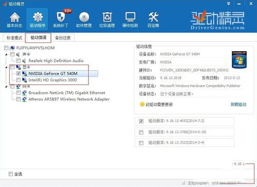Click the 驱动精灵 title bar app icon
Viewport: 257px width, 187px height.
coord(5,4)
